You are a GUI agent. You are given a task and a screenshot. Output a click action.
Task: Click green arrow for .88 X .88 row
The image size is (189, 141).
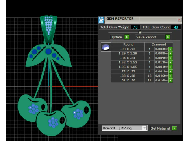[x=170, y=76]
